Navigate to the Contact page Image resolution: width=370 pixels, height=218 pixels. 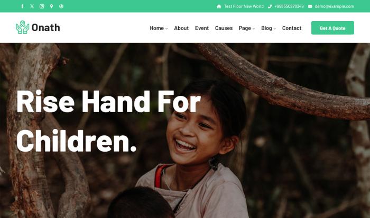pos(292,28)
